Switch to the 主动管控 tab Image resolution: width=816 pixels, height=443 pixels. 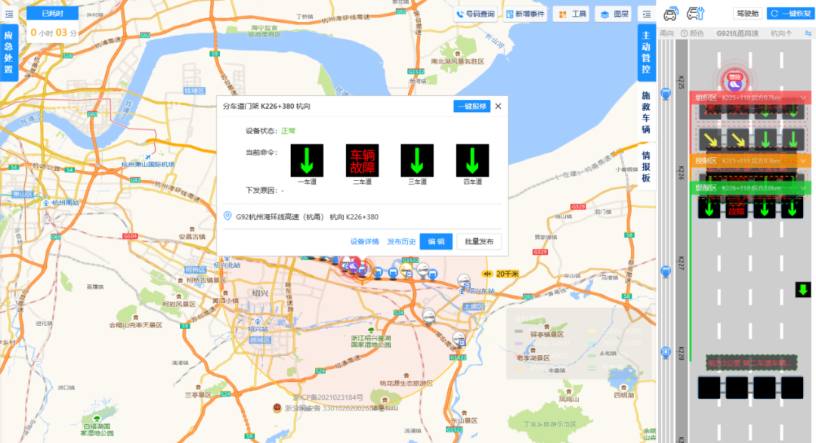coord(646,53)
